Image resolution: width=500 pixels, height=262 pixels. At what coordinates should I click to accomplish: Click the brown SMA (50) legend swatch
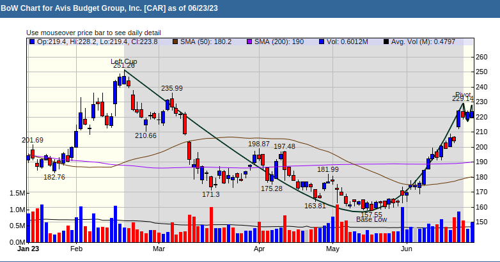[175, 42]
